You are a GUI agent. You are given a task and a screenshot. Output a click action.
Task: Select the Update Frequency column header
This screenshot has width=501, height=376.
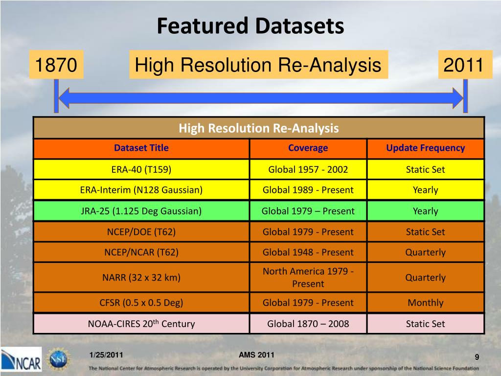pyautogui.click(x=426, y=148)
